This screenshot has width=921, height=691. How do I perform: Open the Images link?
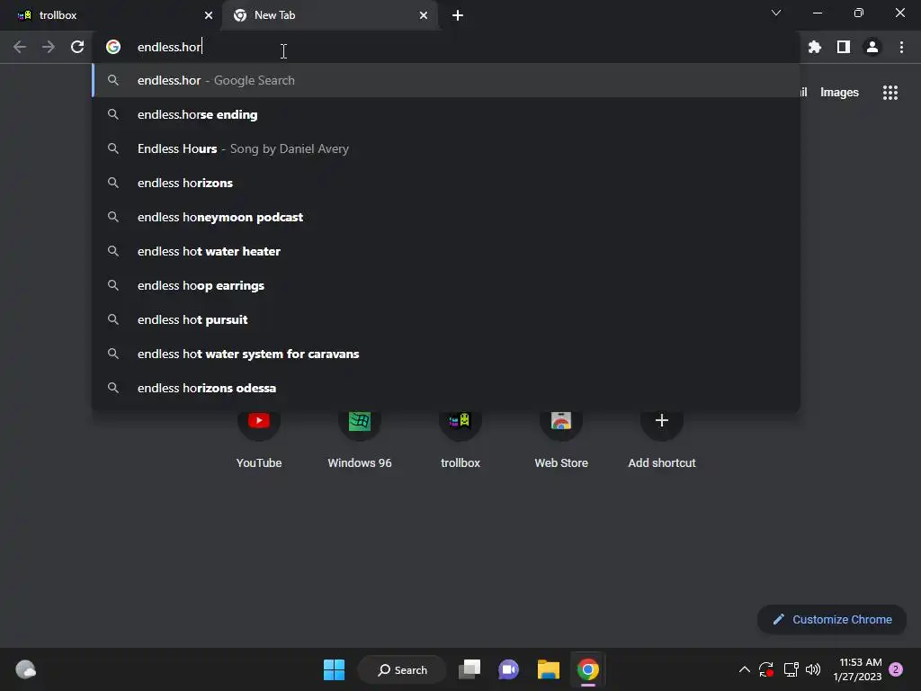(x=839, y=93)
